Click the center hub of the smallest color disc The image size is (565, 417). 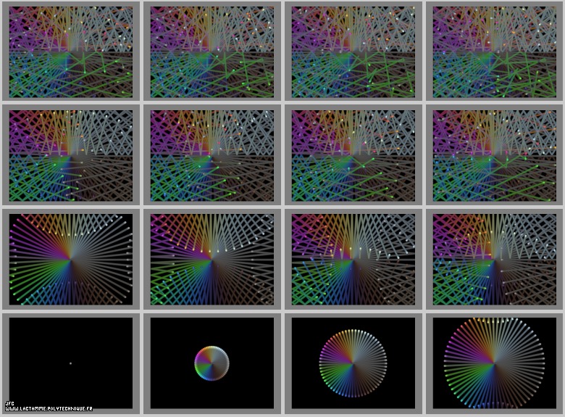point(212,363)
